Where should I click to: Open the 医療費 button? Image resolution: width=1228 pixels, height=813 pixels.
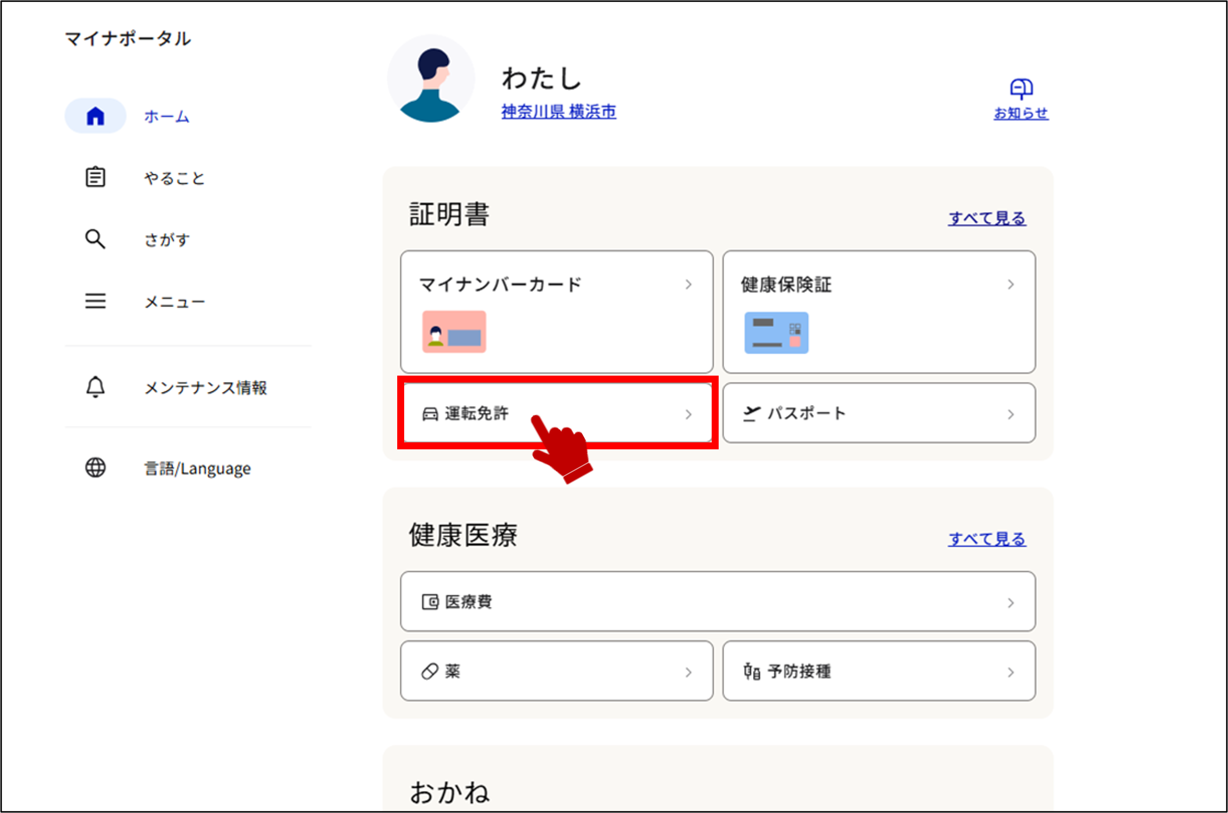[x=718, y=601]
